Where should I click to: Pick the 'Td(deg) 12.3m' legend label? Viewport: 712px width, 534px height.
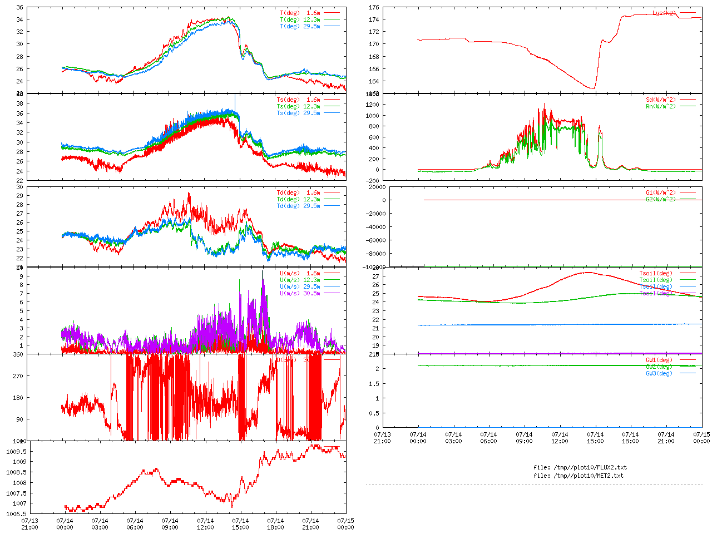(299, 200)
